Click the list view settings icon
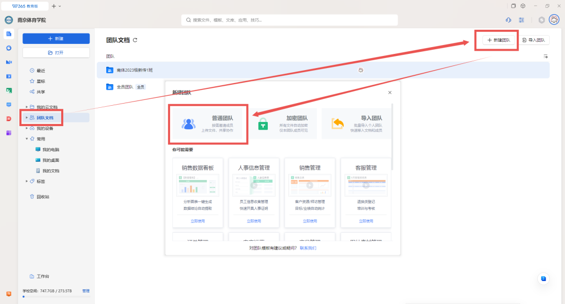Viewport: 565px width, 304px height. [x=546, y=56]
